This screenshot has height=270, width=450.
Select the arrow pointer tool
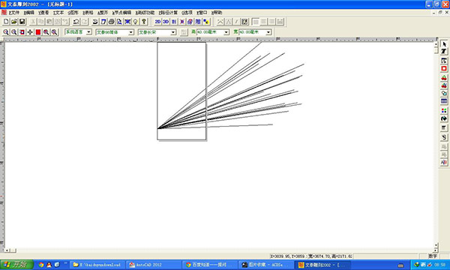point(444,44)
